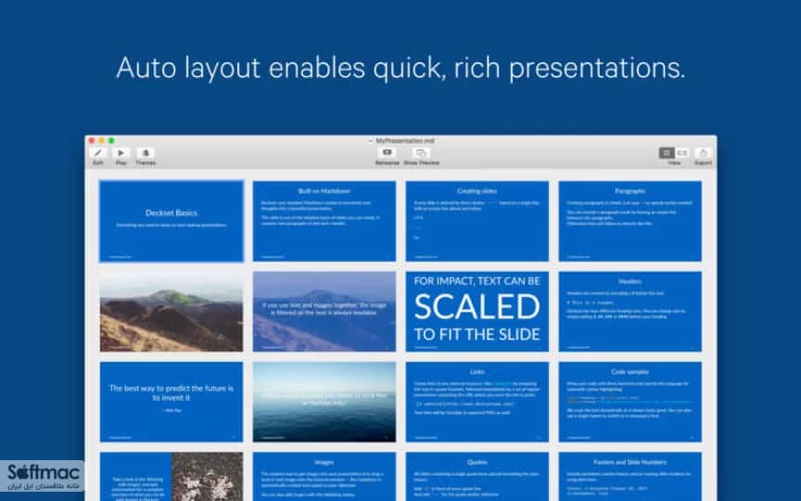This screenshot has height=501, width=801.
Task: Select the Footers and Slide Numbers slide
Action: (629, 477)
